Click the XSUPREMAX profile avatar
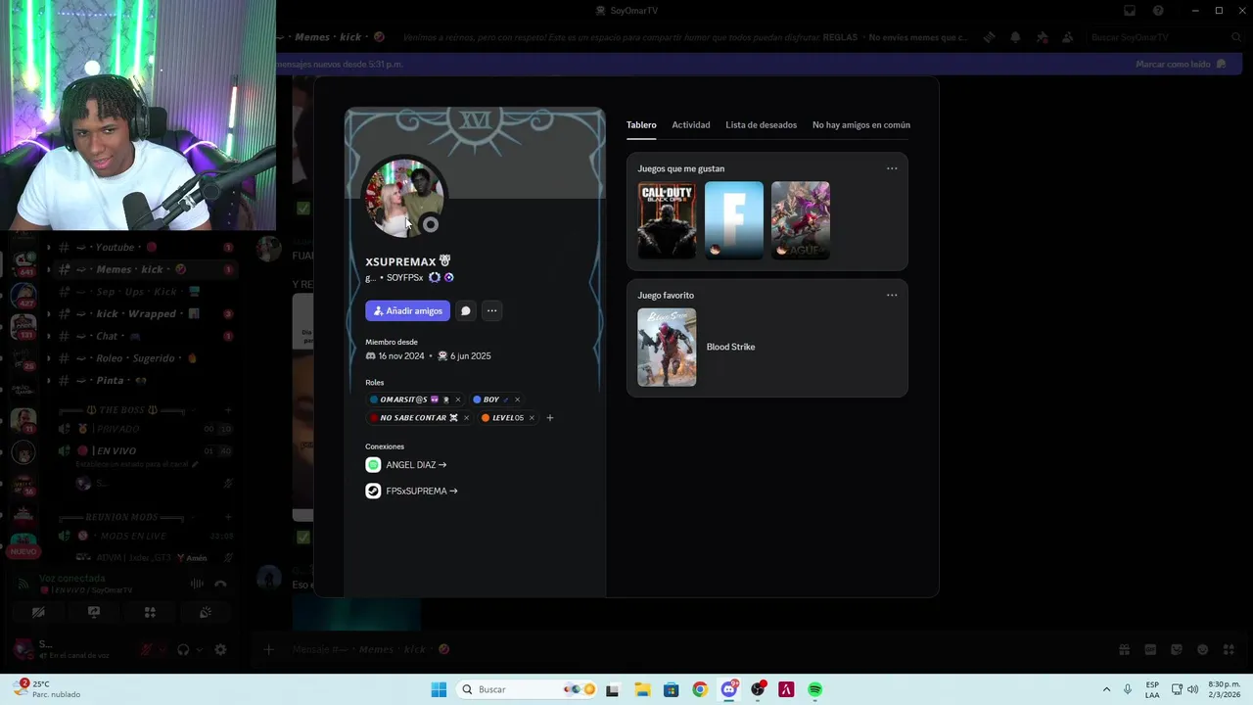1253x705 pixels. point(404,198)
